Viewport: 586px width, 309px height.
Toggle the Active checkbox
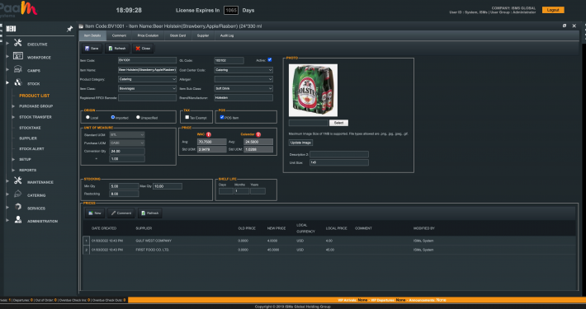(x=269, y=59)
